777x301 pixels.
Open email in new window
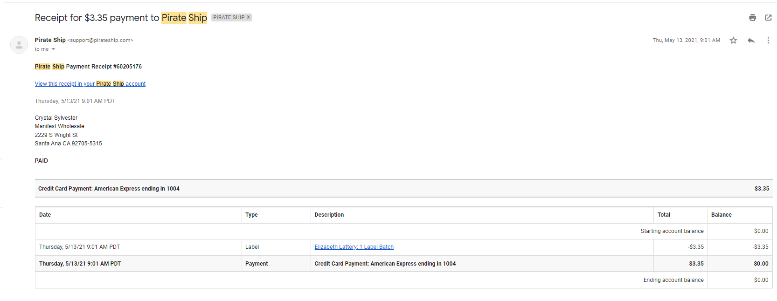click(768, 18)
